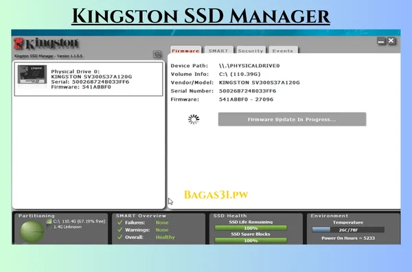Click the 'Temperature' label
The width and height of the screenshot is (412, 272).
point(348,223)
